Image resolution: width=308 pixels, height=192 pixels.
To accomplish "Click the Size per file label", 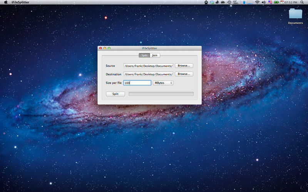I will 114,83.
